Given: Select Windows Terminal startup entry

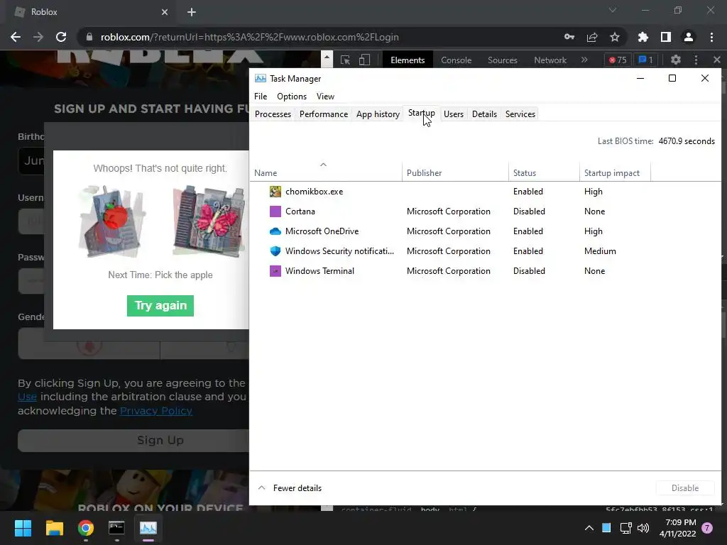Looking at the screenshot, I should (x=485, y=271).
